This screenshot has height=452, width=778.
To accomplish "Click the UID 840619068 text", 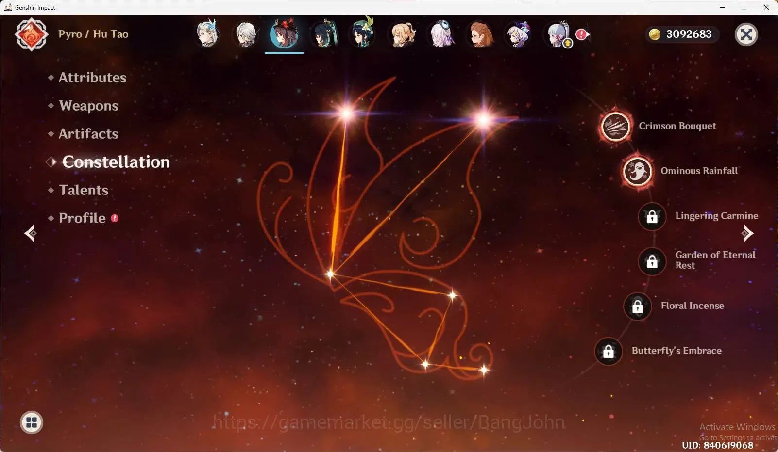I will coord(718,445).
